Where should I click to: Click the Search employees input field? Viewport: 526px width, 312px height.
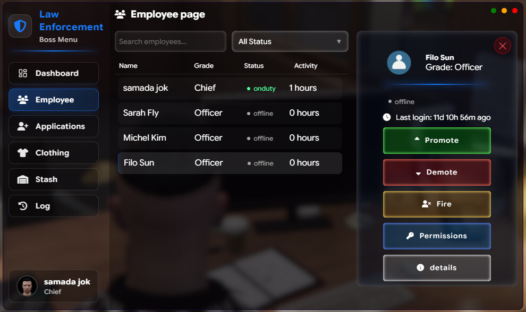[x=171, y=41]
